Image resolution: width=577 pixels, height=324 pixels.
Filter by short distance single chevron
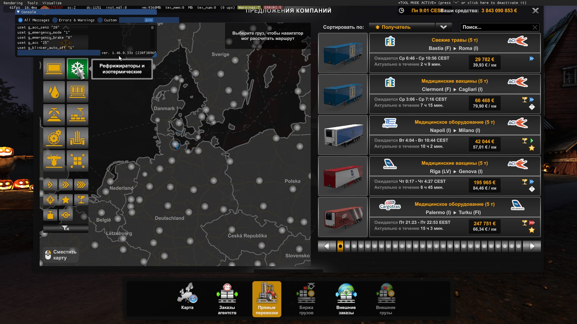coord(50,185)
